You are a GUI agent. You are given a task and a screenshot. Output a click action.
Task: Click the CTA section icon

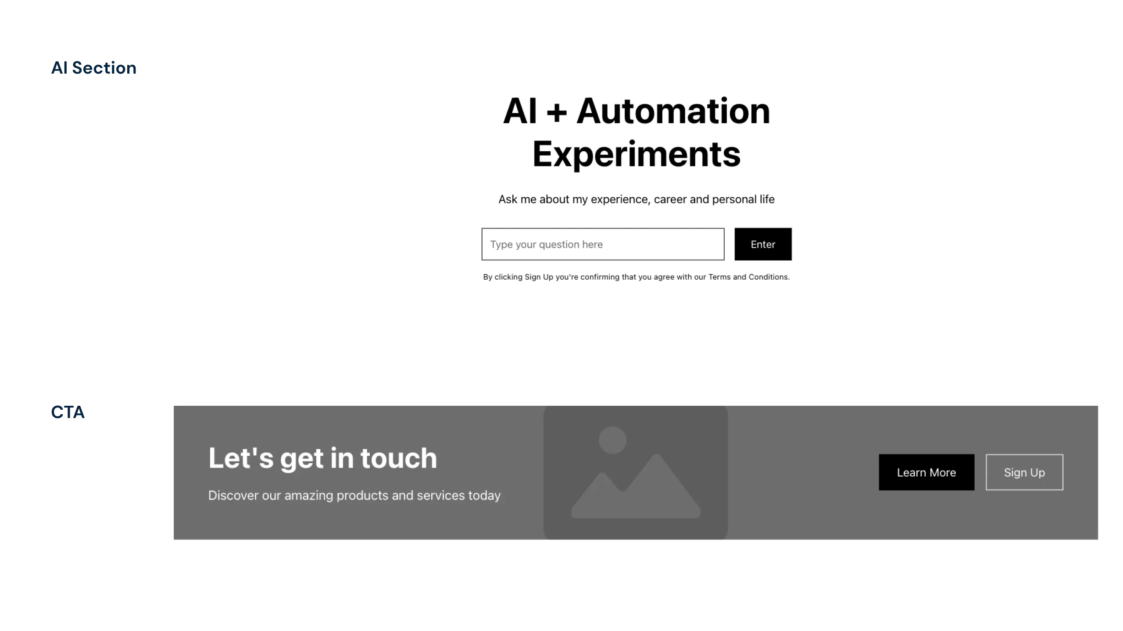click(67, 411)
